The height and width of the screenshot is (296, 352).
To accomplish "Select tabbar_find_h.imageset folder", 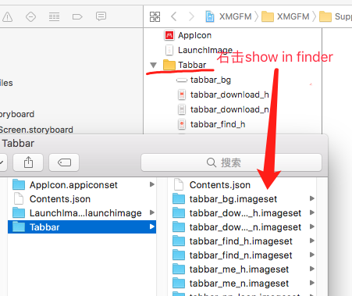I will pos(233,241).
